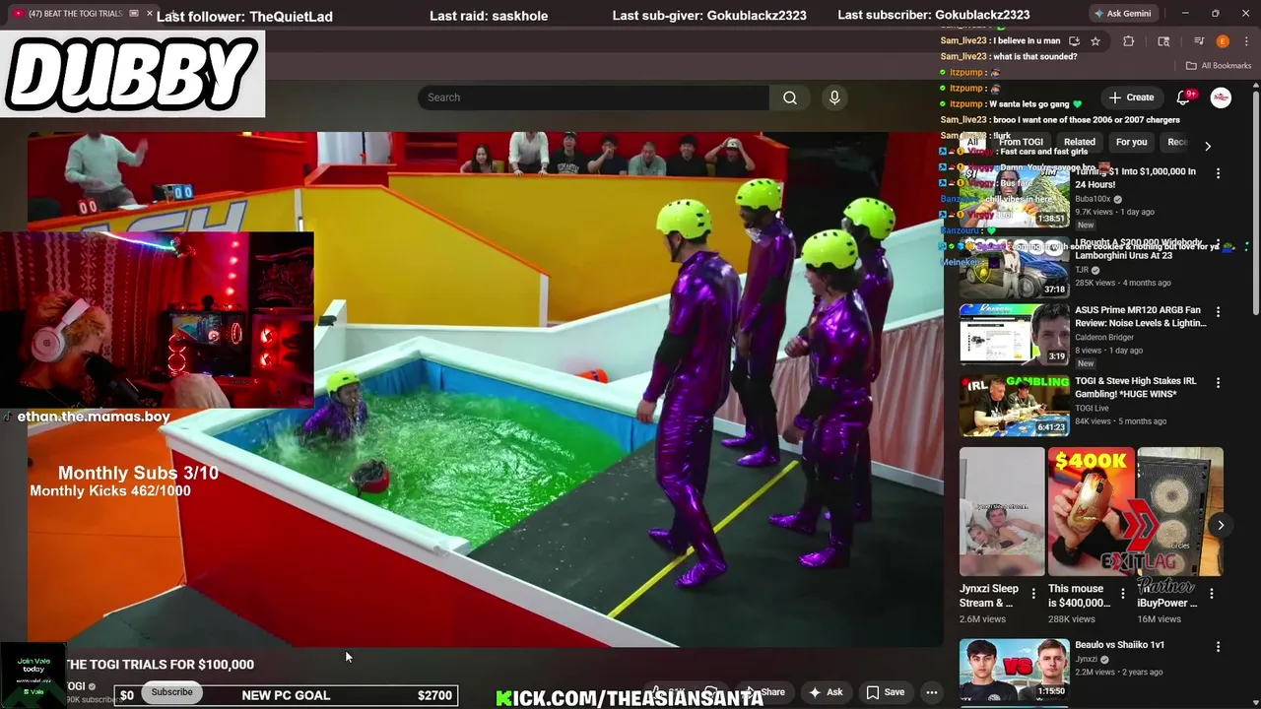Open the Buba100x channel link

[x=1093, y=198]
